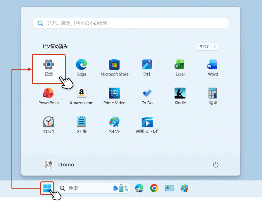
Task: Open PowerPoint
Action: 48,96
